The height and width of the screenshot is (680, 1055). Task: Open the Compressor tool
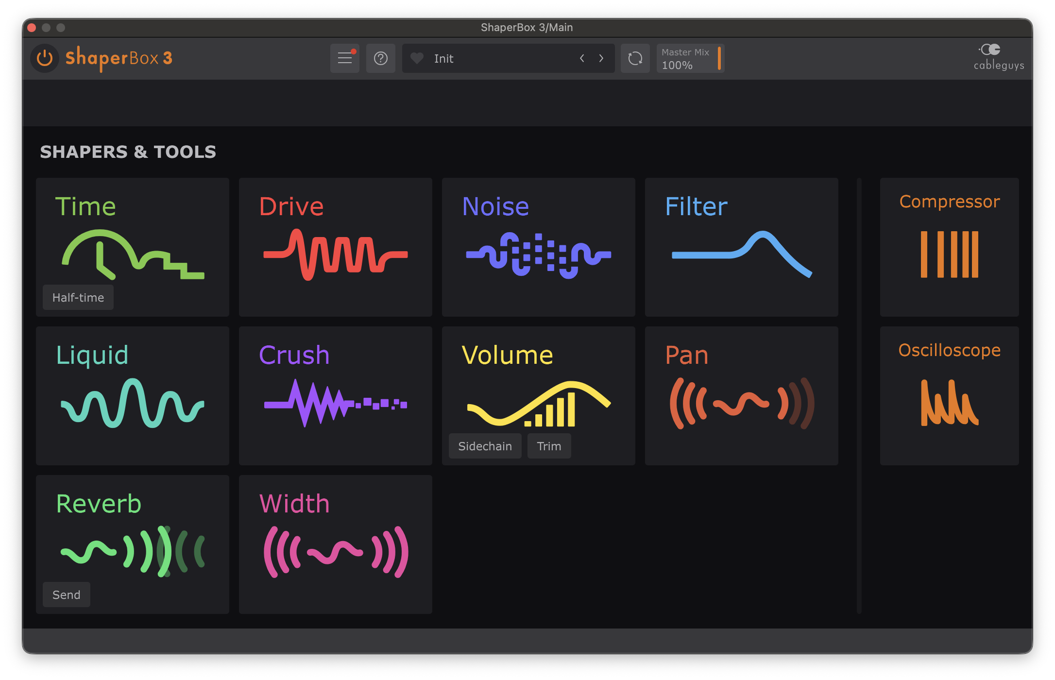click(x=950, y=247)
